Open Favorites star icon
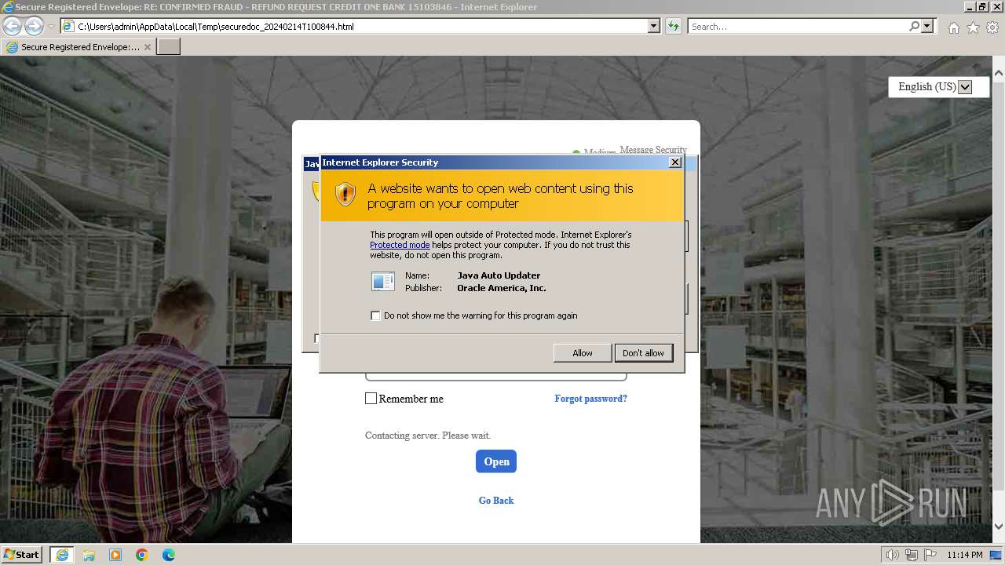The image size is (1005, 565). [973, 27]
